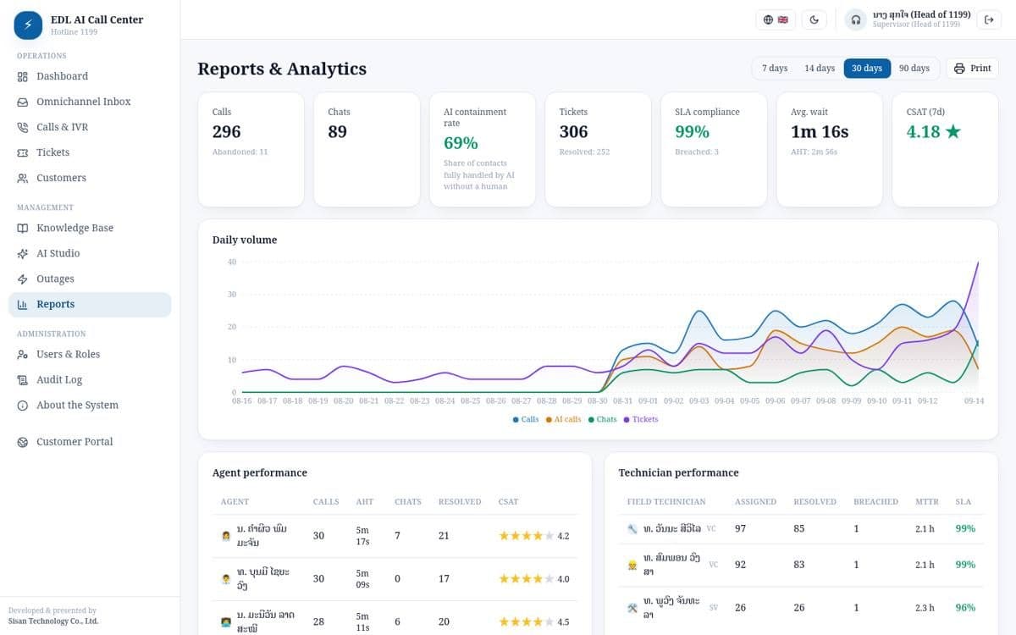Screen dimensions: 1016x635
Task: Toggle dark mode with moon icon
Action: (814, 19)
